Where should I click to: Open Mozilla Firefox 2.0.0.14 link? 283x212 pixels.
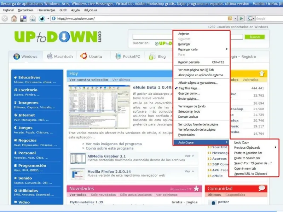click(109, 171)
